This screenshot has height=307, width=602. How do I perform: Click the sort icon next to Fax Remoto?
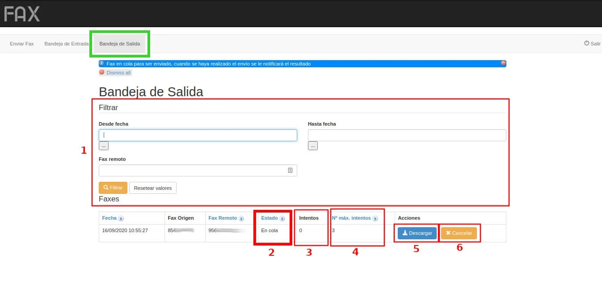click(x=241, y=218)
